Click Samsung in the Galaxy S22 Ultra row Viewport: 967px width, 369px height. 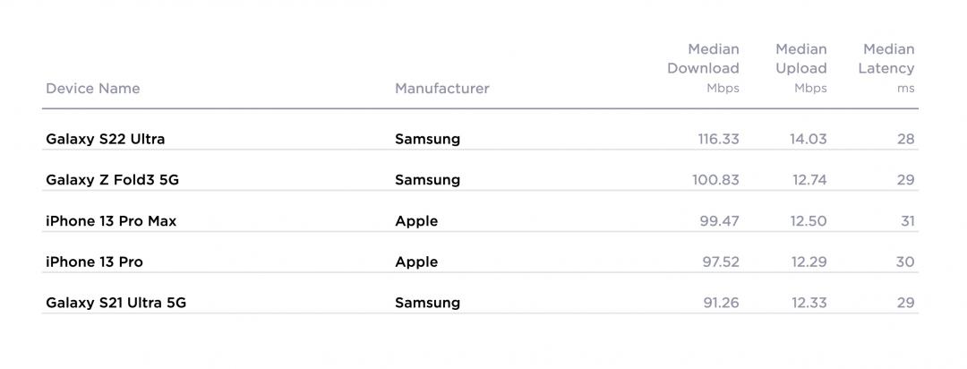click(428, 139)
